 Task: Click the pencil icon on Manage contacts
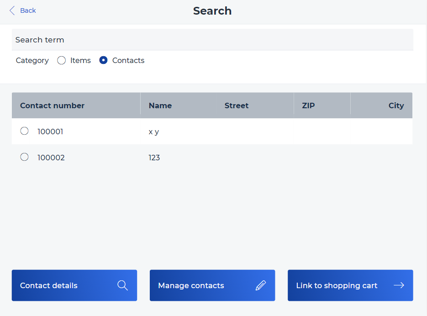coord(260,285)
